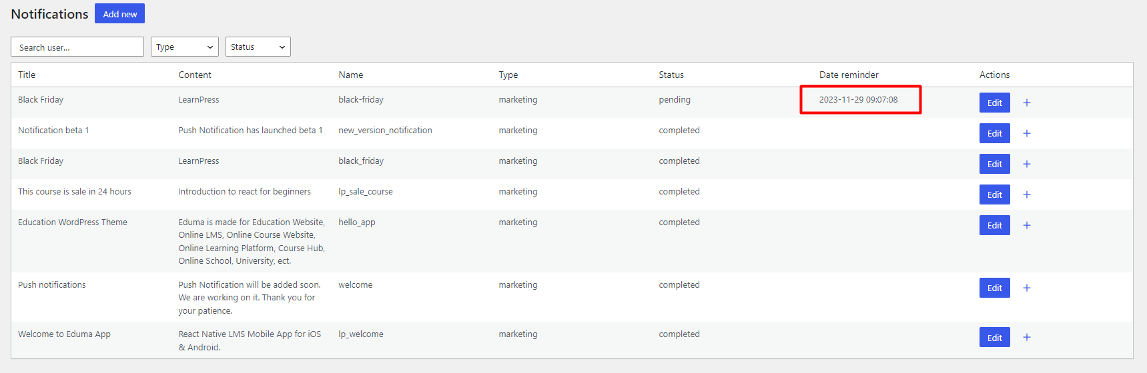Edit the Welcome to Eduma App notification
1147x373 pixels.
(x=994, y=337)
